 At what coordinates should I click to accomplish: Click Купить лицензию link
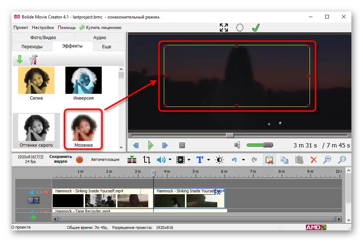pyautogui.click(x=101, y=28)
